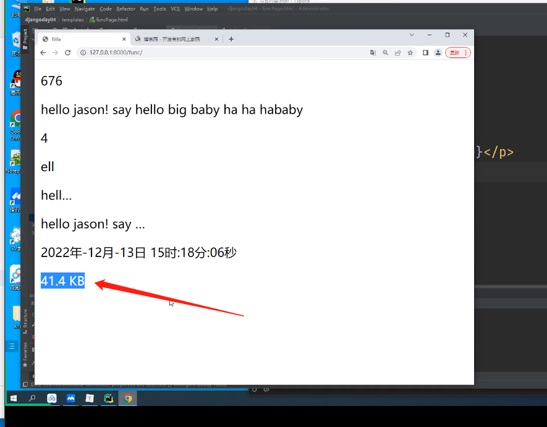Toggle the browser side panel icon
The height and width of the screenshot is (427, 547).
(x=426, y=53)
